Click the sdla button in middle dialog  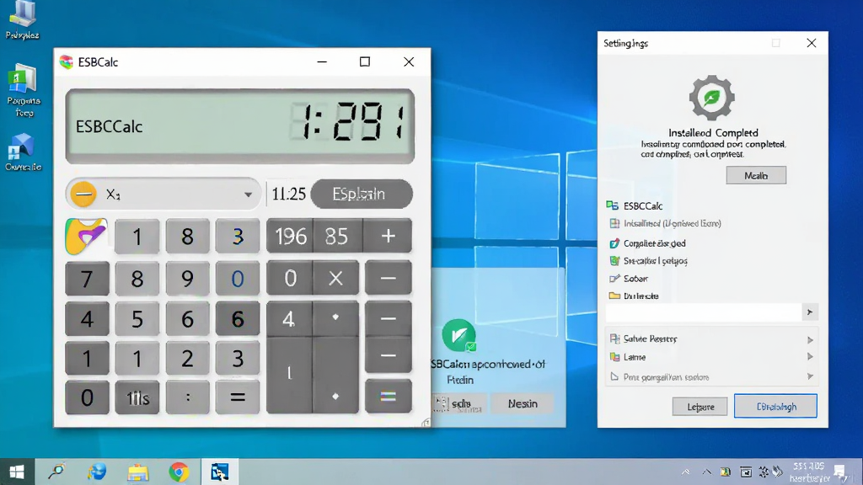click(459, 403)
